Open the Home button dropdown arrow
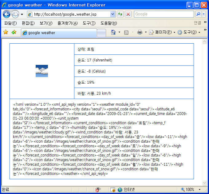209x194 pixels. point(120,32)
